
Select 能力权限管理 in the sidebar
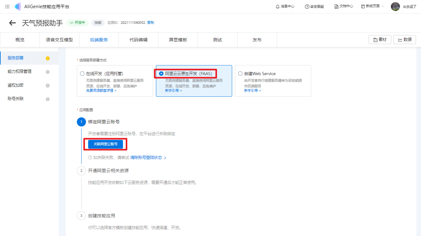[x=29, y=72]
